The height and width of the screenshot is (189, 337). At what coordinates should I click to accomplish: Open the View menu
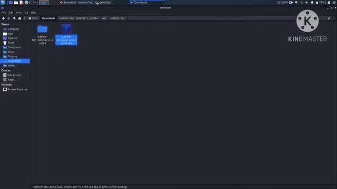[x=19, y=13]
